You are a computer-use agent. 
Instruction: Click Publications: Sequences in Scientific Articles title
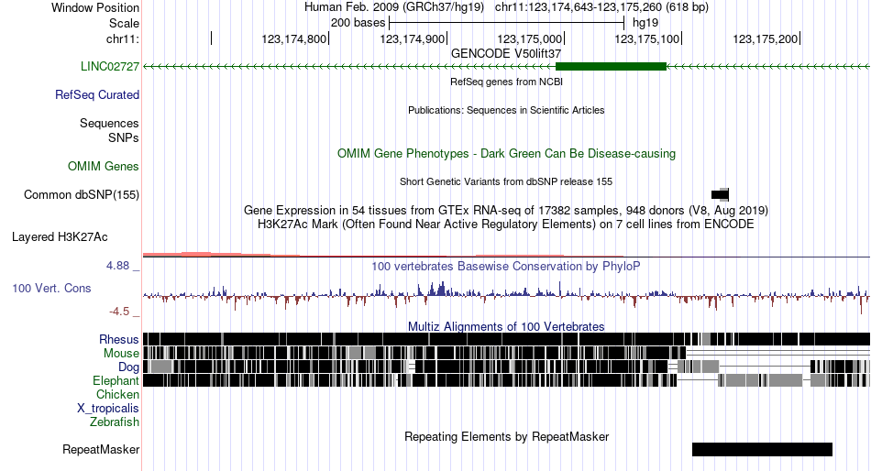click(x=506, y=111)
